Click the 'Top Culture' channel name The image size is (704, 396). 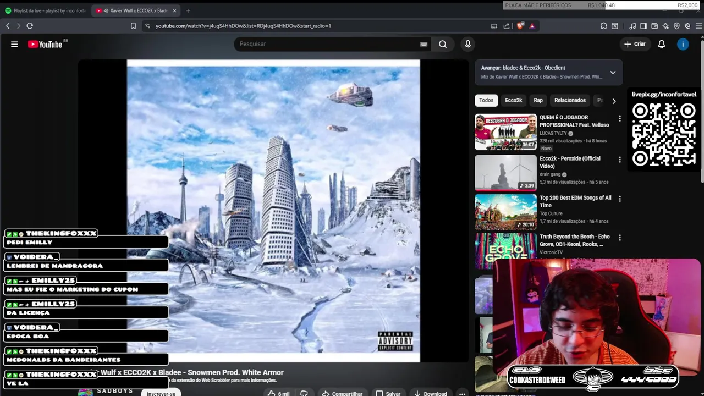pyautogui.click(x=551, y=213)
